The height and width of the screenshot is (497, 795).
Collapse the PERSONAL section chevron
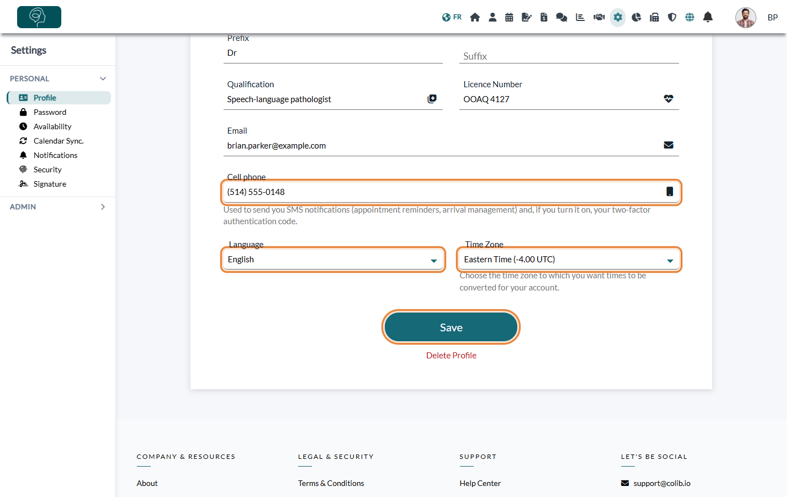(x=103, y=78)
